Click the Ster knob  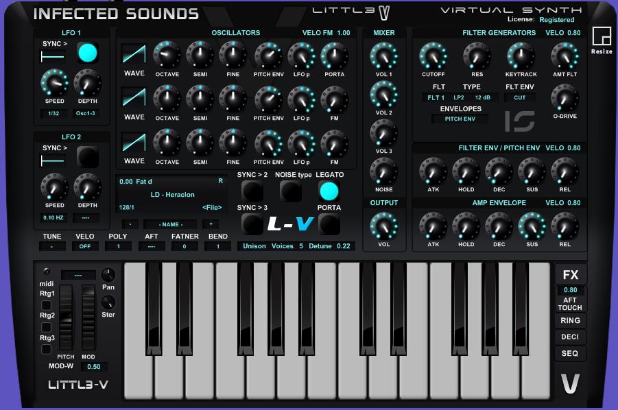108,302
